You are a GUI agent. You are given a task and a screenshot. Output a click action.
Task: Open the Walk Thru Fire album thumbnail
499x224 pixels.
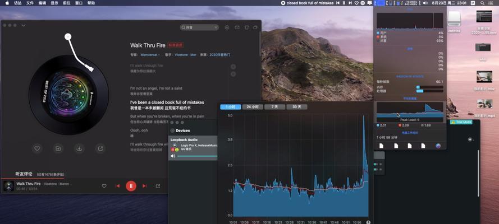[x=8, y=186]
